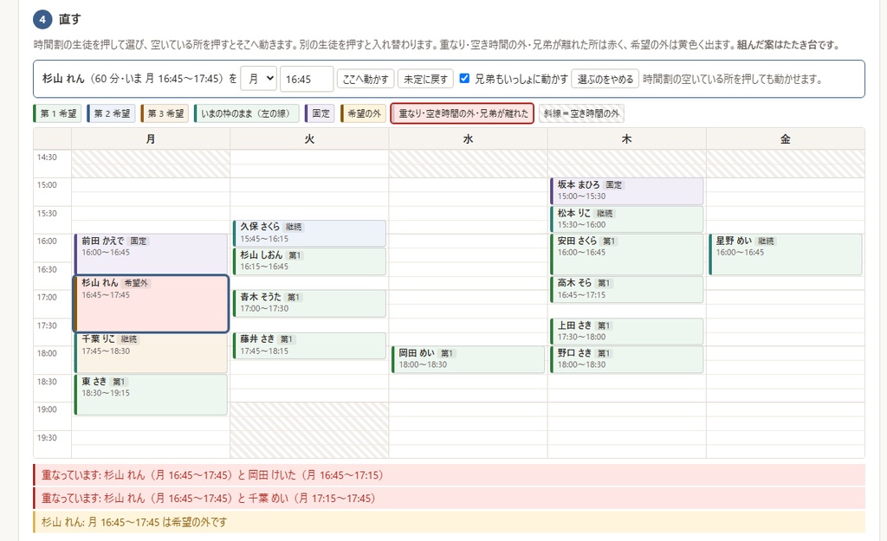Select 安田 さくら lesson 16:00~16:45
The height and width of the screenshot is (541, 887).
click(627, 254)
